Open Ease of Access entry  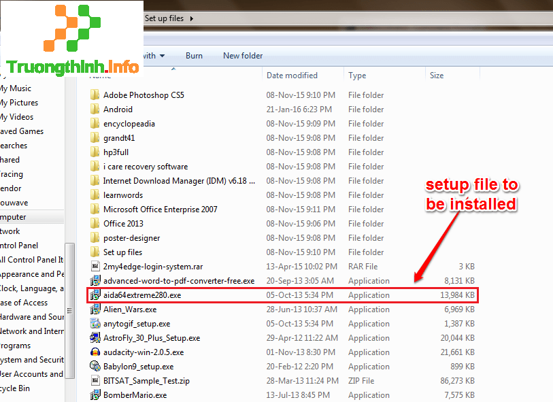(24, 303)
